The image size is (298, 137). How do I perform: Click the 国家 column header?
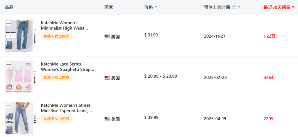[x=108, y=7]
